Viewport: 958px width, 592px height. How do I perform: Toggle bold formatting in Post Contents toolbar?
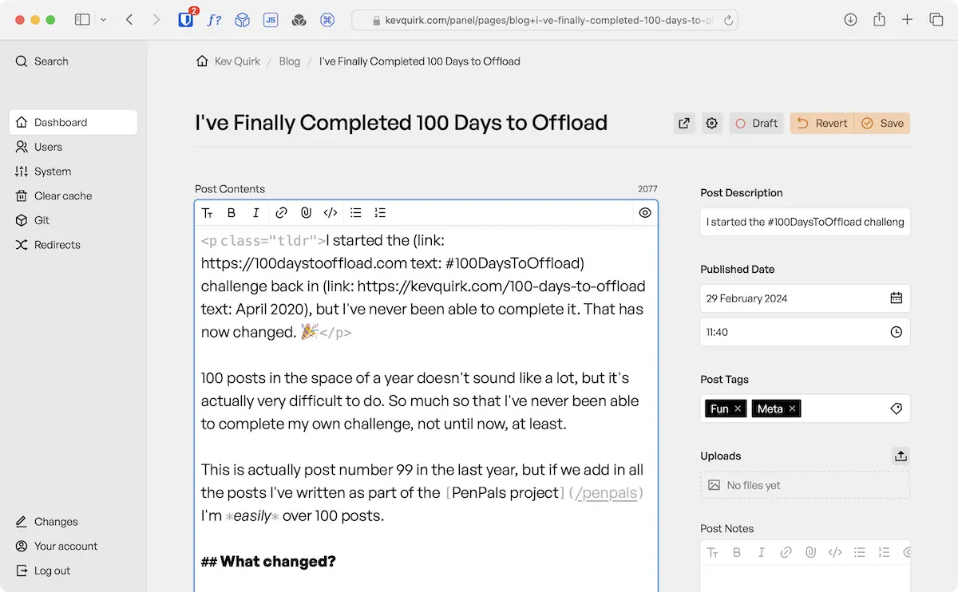click(x=232, y=213)
